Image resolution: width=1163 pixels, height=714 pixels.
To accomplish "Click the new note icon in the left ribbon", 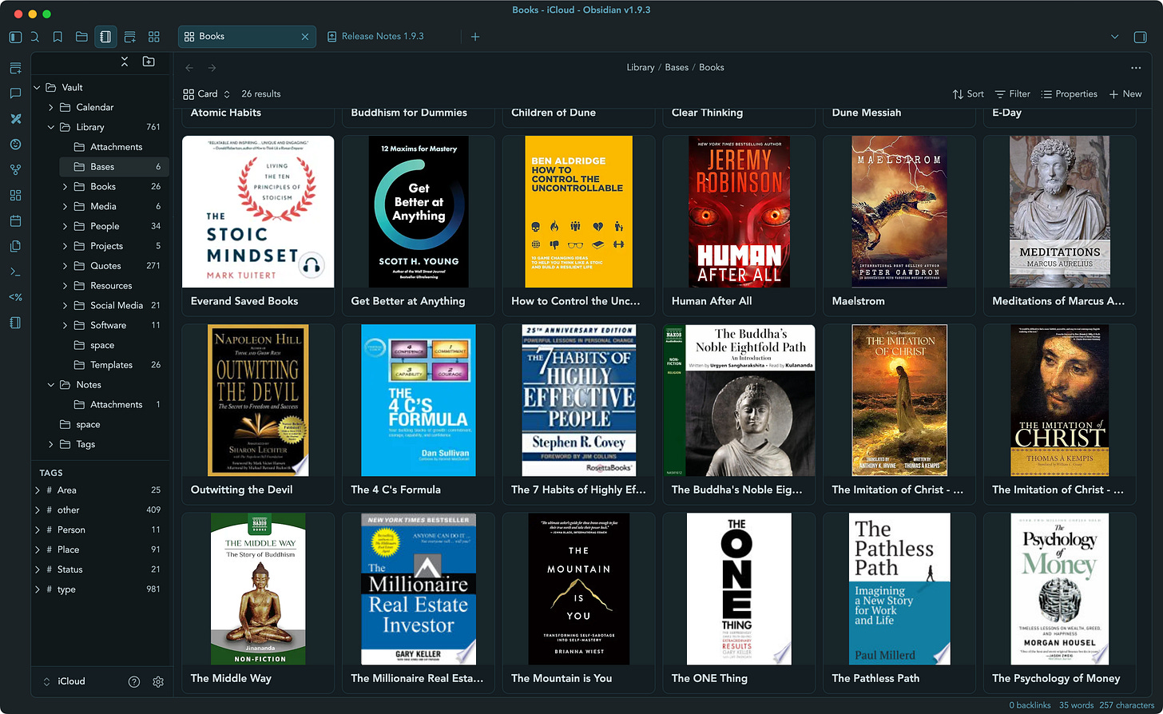I will click(15, 68).
